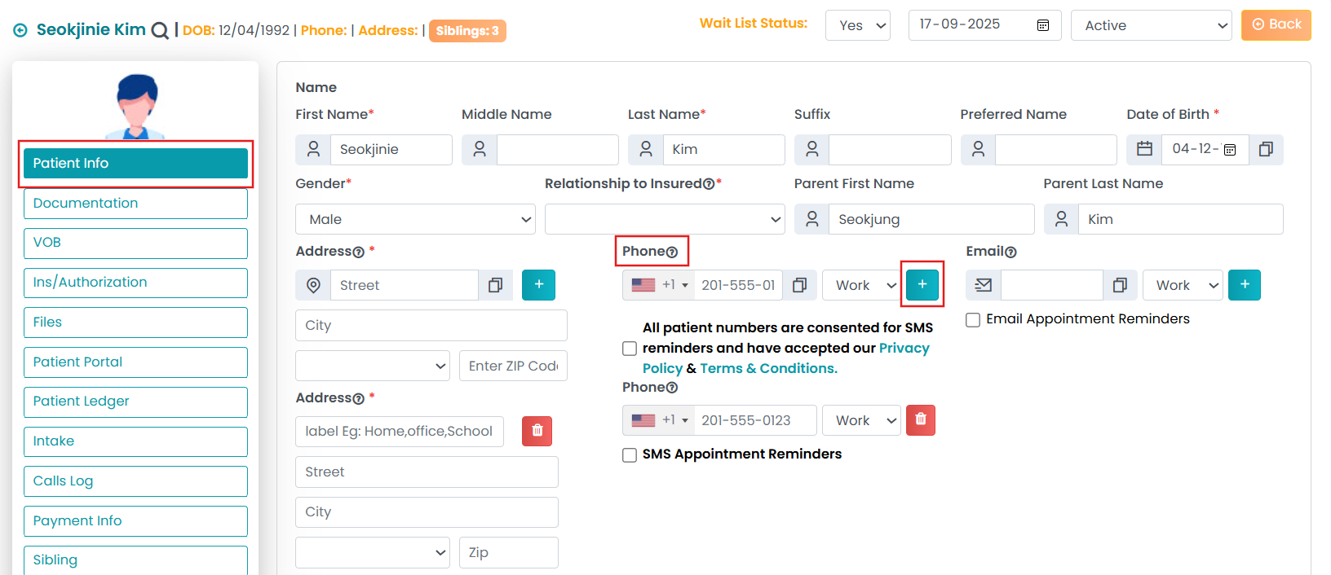Click the search magnifier next to patient name
This screenshot has width=1331, height=575.
[161, 31]
